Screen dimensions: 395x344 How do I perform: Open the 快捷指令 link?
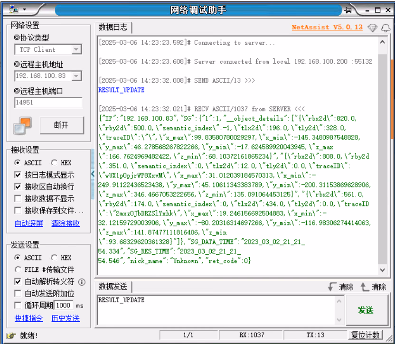[x=28, y=318]
